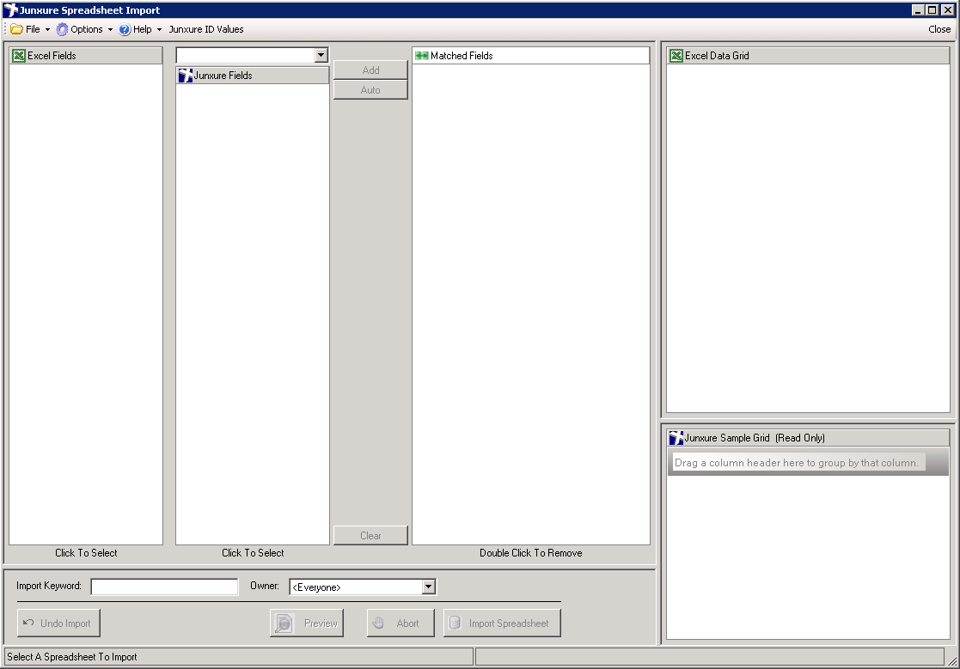Click the Excel Fields column header
This screenshot has height=669, width=960.
86,56
